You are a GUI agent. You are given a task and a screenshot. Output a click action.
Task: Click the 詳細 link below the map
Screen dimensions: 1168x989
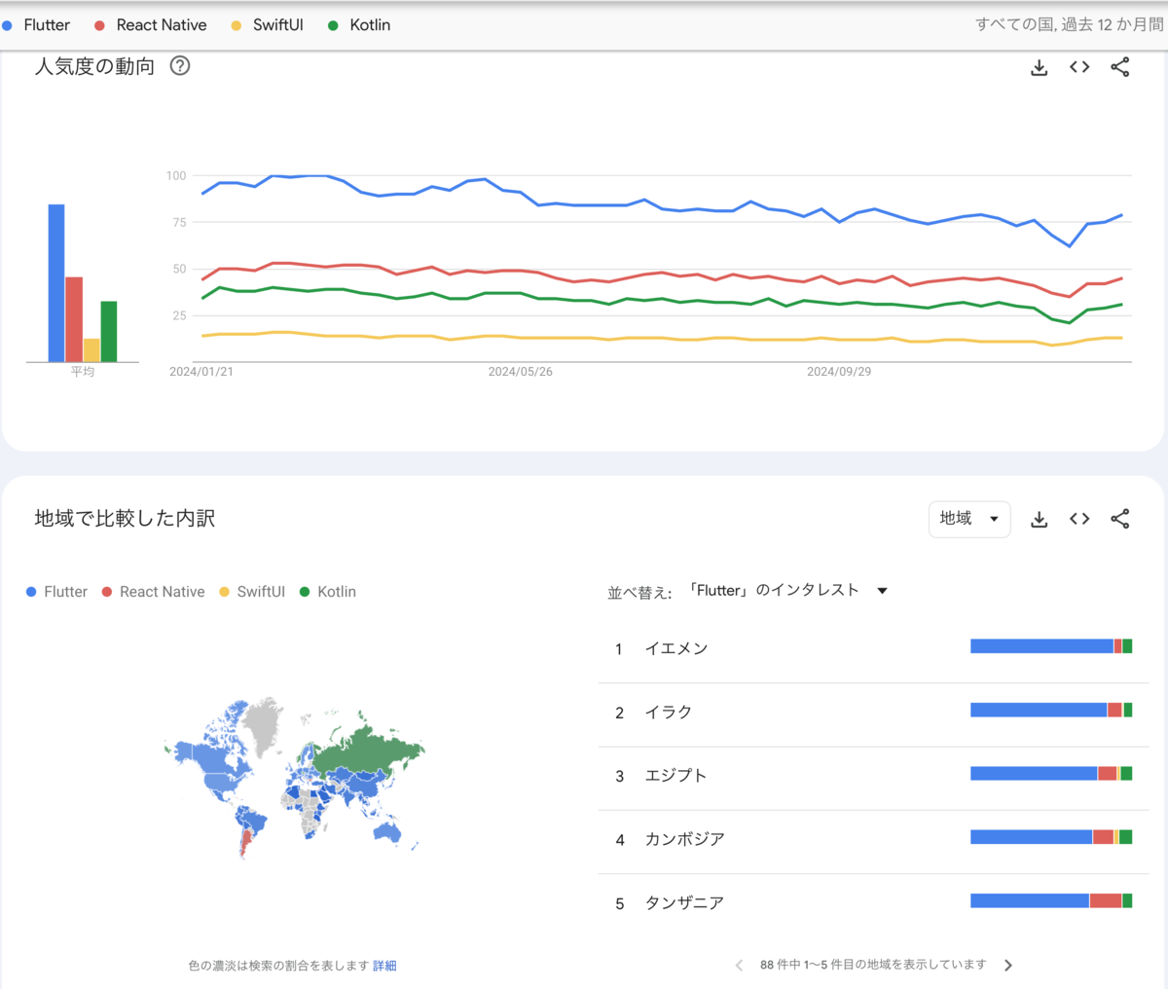point(384,966)
